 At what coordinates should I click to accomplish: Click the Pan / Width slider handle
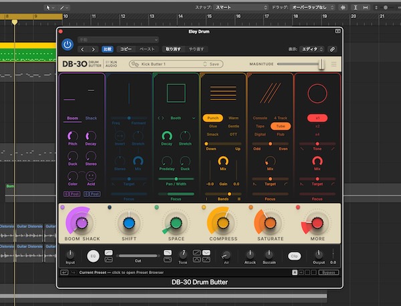pos(176,179)
